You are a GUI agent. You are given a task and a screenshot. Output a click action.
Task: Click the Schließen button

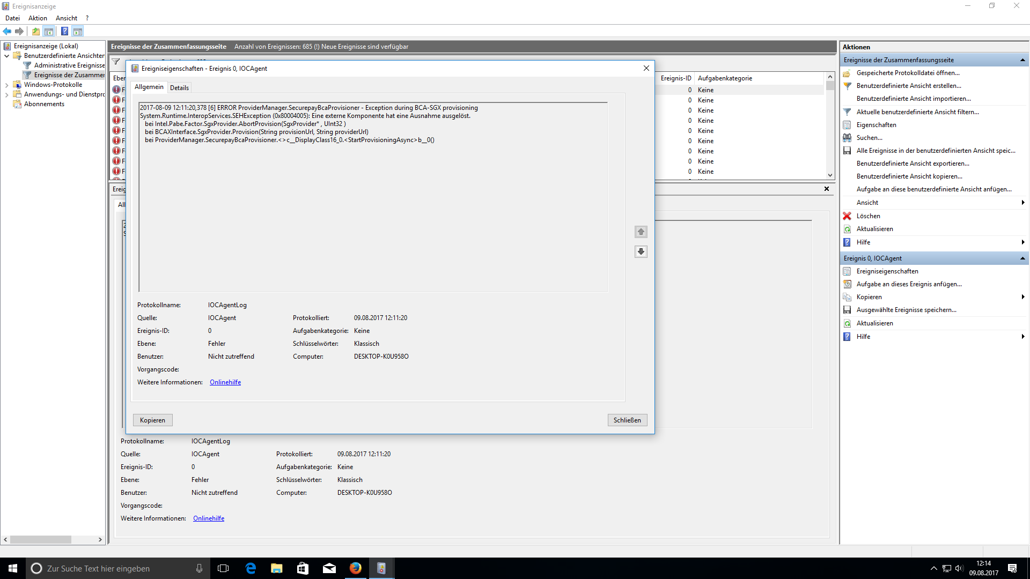coord(627,420)
